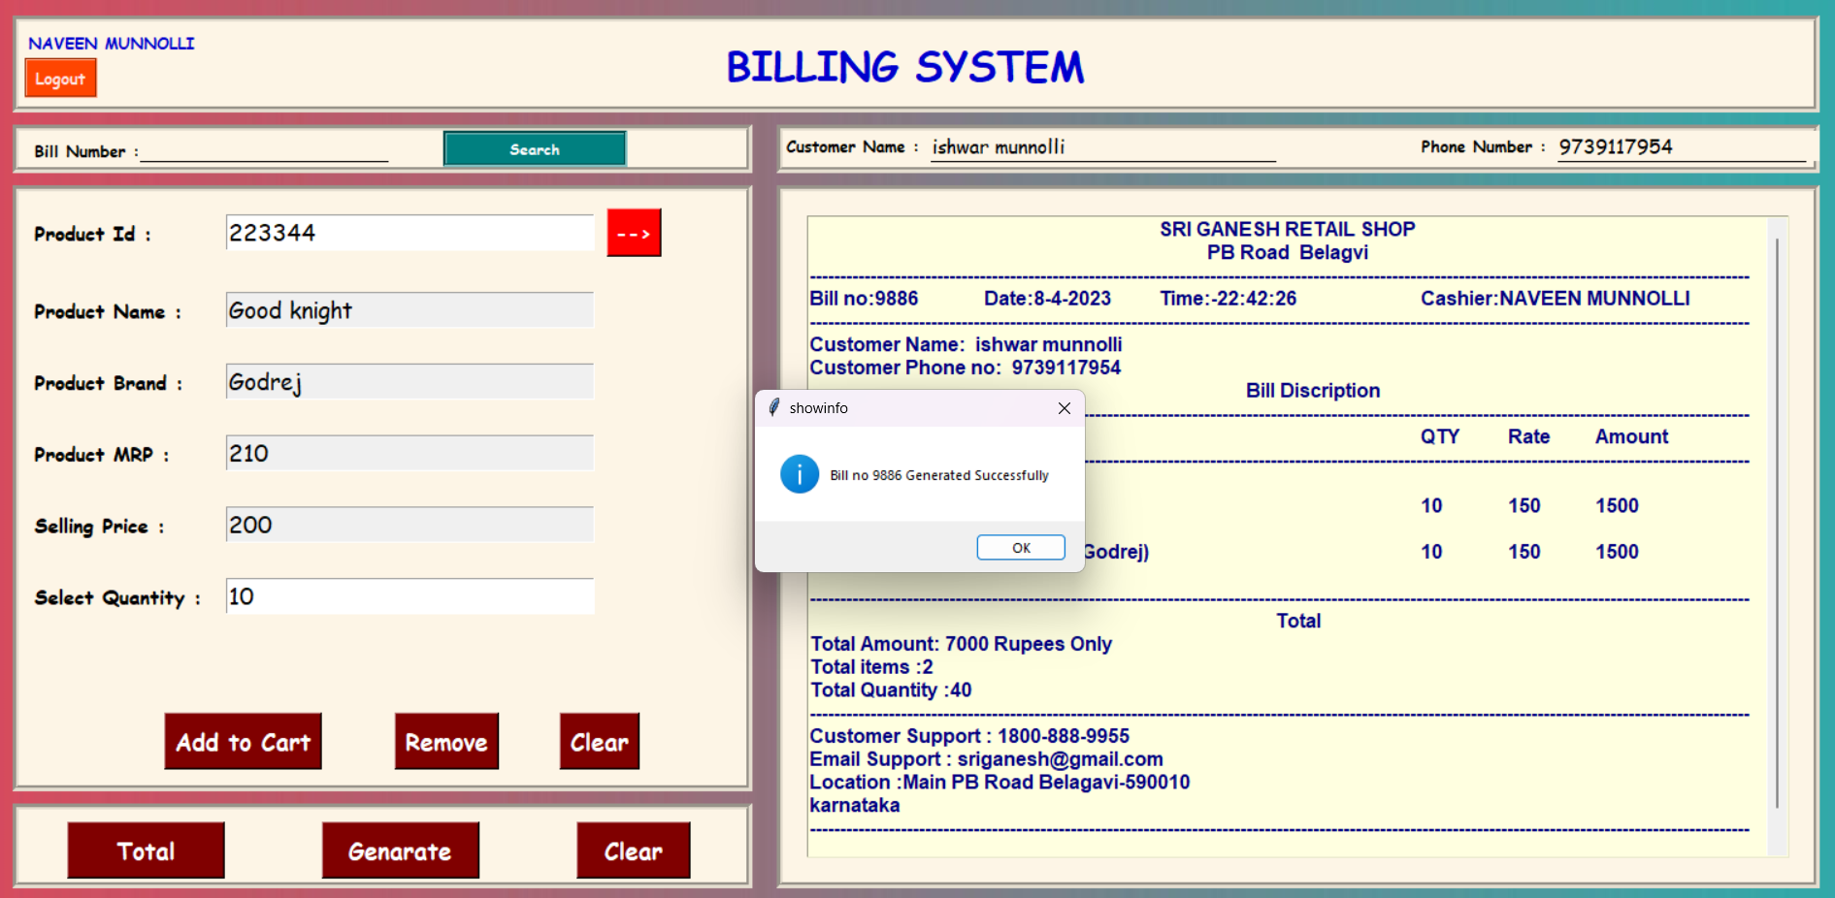Click 'Cashier:NAVEEN MUNNOLLI' text
The image size is (1835, 898).
tap(1556, 299)
